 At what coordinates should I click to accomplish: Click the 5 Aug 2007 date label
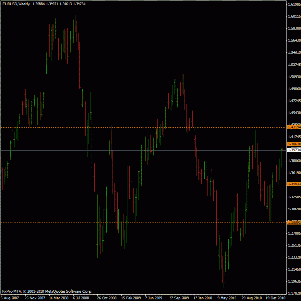click(x=10, y=298)
